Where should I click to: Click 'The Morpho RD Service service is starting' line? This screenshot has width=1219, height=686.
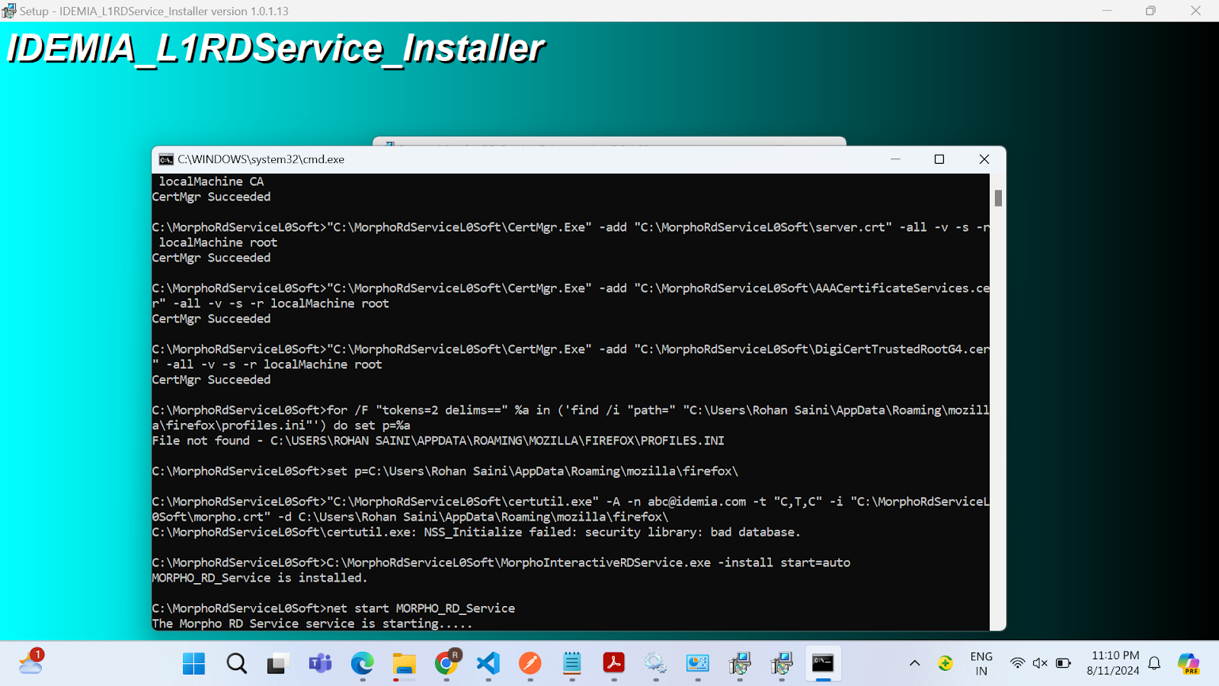pos(312,623)
